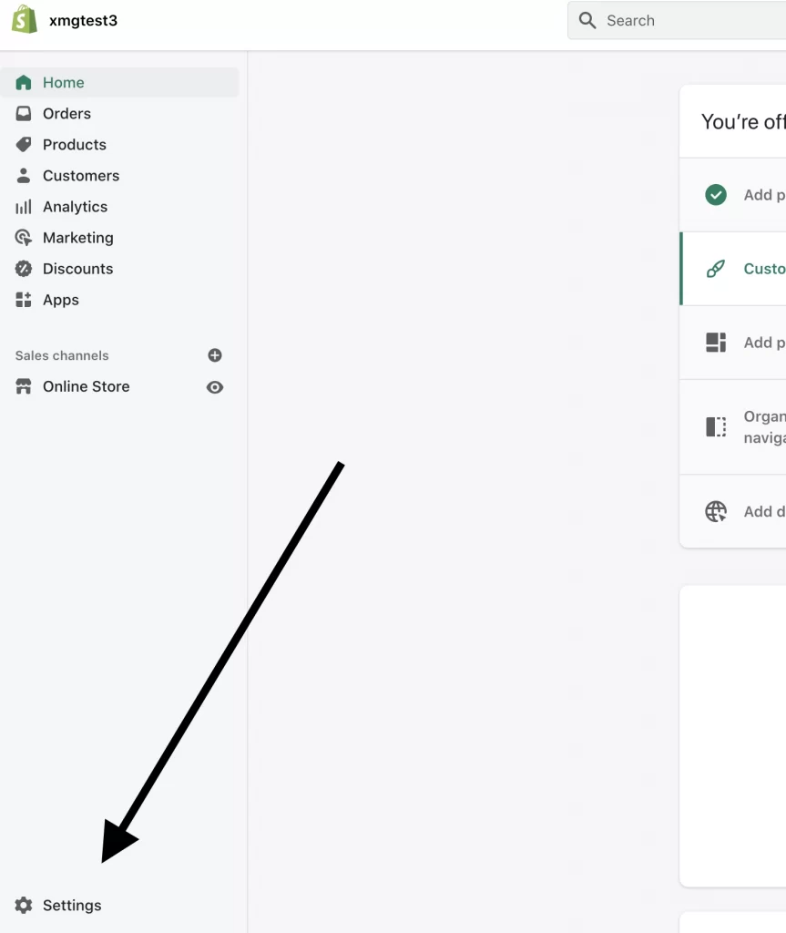Click the magnifying glass search icon
The height and width of the screenshot is (933, 786).
coord(587,20)
